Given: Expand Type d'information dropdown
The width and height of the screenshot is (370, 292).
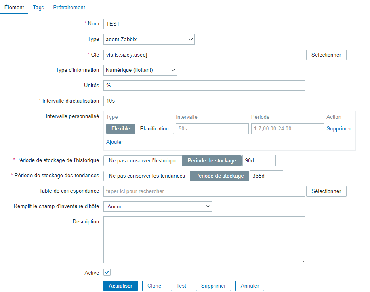Looking at the screenshot, I should pos(140,70).
